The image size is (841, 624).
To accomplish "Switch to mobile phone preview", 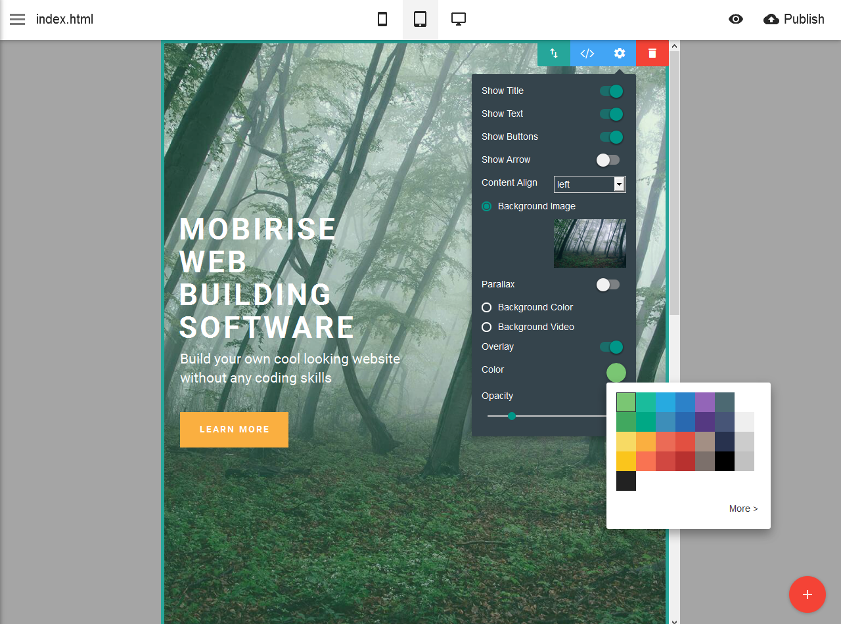I will click(382, 19).
